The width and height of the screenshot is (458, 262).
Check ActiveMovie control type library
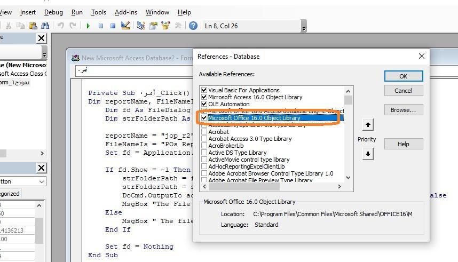click(x=204, y=160)
